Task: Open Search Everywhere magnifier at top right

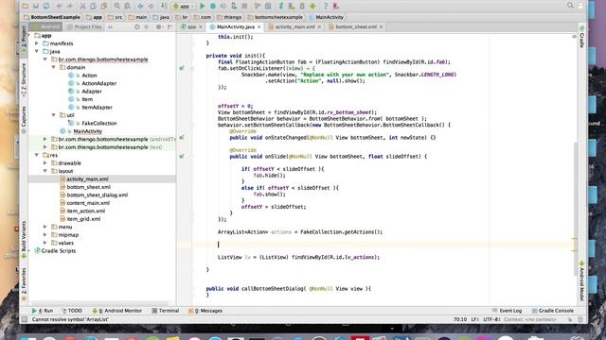Action: pyautogui.click(x=570, y=6)
